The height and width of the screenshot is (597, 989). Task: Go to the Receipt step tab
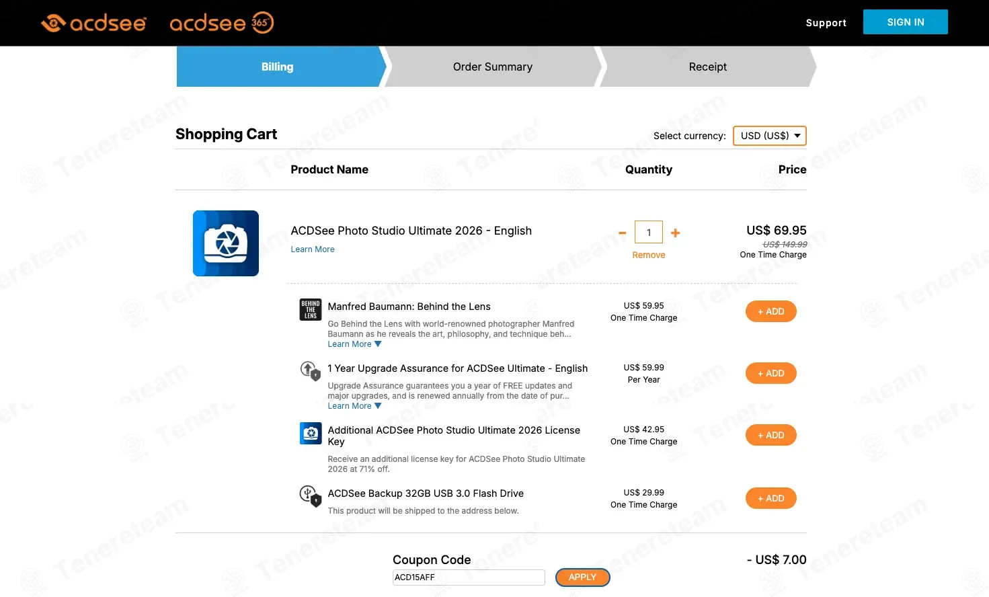[x=708, y=67]
